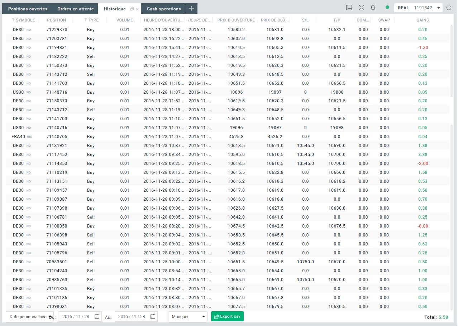The image size is (458, 327).
Task: Sort by the GAINS column header
Action: [x=423, y=20]
